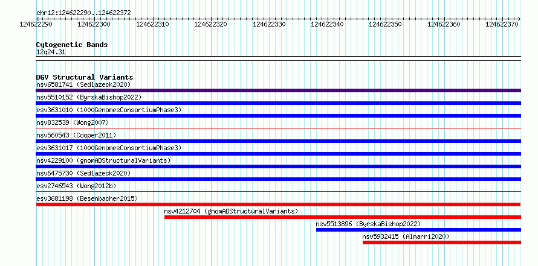Open esv3631010 (1000GenomesConsortiumPhase3) variant
Screen dimensions: 538x266
click(x=109, y=110)
